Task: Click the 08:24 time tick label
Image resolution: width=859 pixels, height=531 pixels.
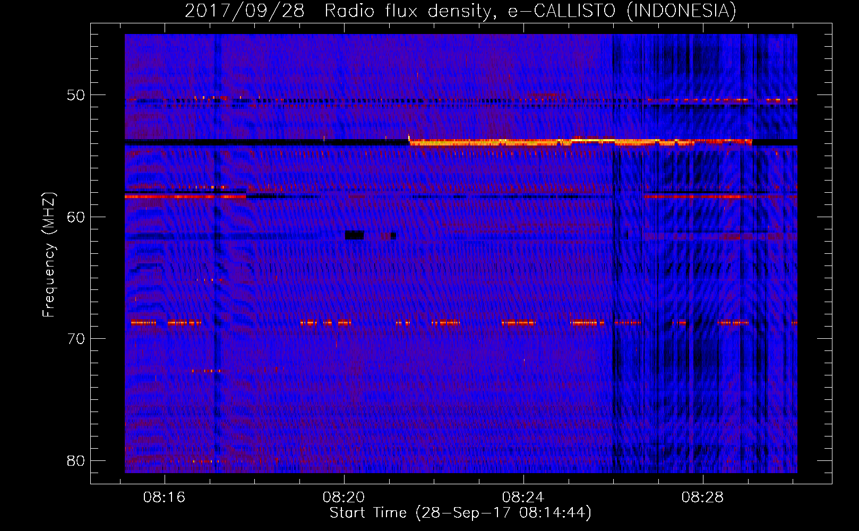Action: tap(523, 497)
